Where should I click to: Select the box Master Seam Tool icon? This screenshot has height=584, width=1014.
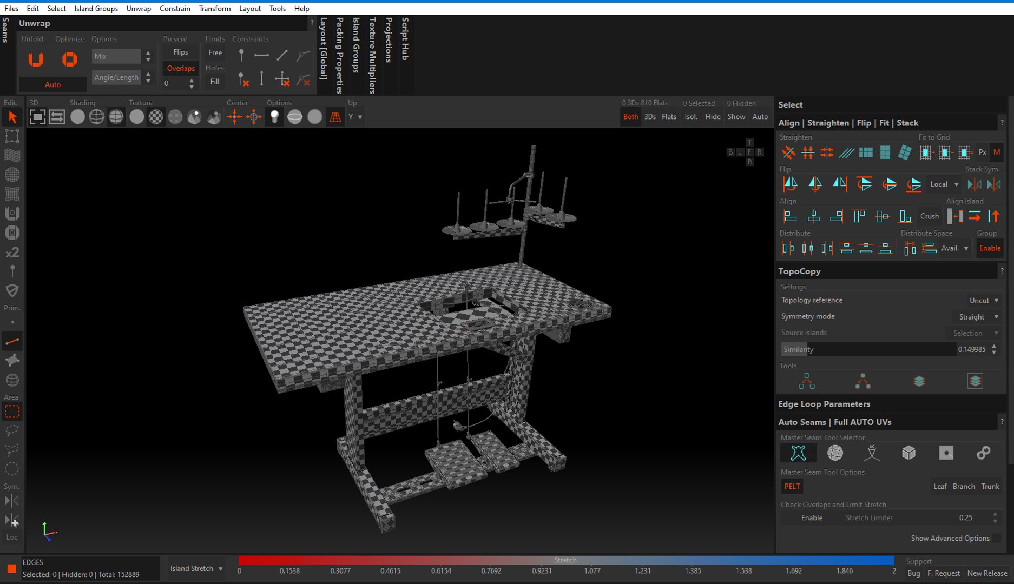[x=909, y=453]
